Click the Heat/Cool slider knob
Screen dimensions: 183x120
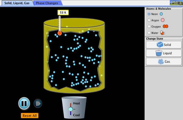pyautogui.click(x=71, y=109)
